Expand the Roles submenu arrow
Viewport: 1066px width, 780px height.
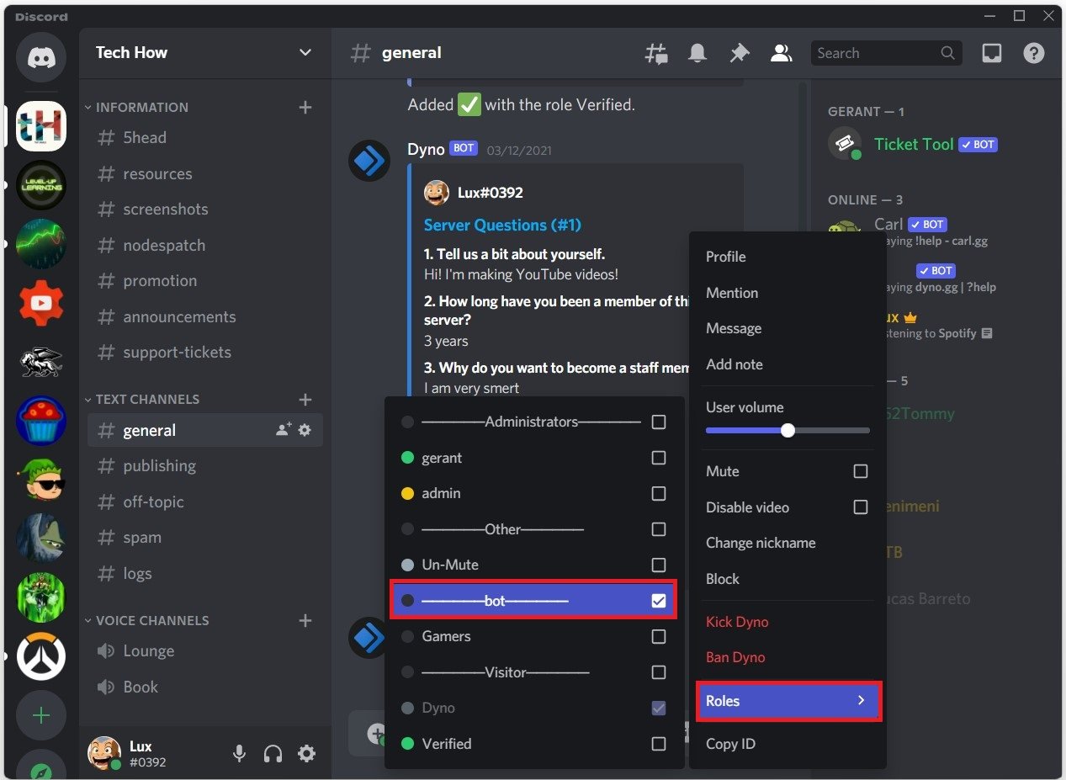(861, 700)
